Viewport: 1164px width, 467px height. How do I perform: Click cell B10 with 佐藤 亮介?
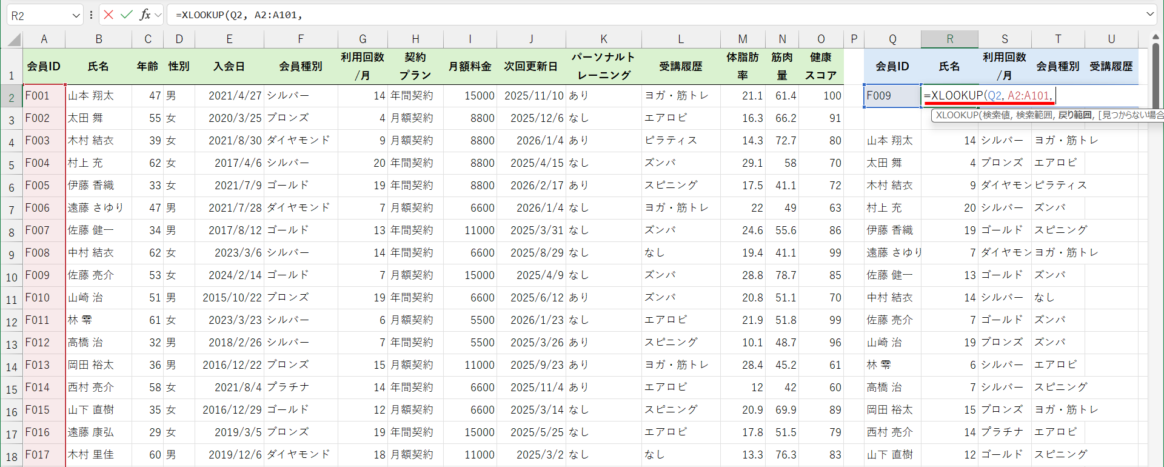pyautogui.click(x=98, y=275)
